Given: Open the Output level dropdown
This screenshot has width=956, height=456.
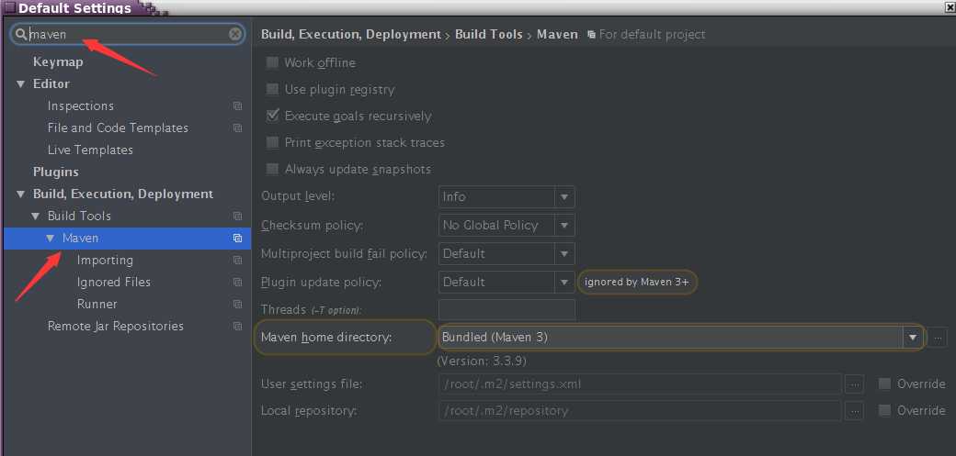Looking at the screenshot, I should [564, 197].
